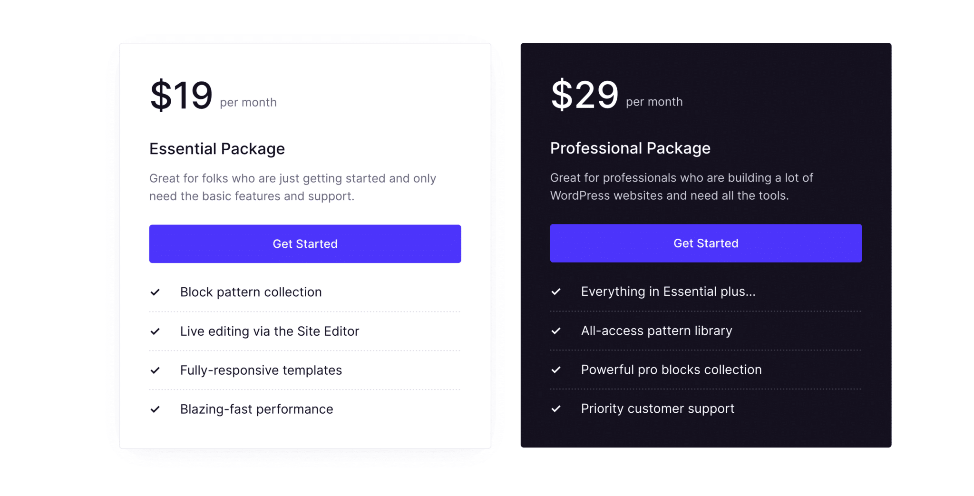The height and width of the screenshot is (496, 974).
Task: Click Block pattern collection feature text
Action: (x=251, y=292)
